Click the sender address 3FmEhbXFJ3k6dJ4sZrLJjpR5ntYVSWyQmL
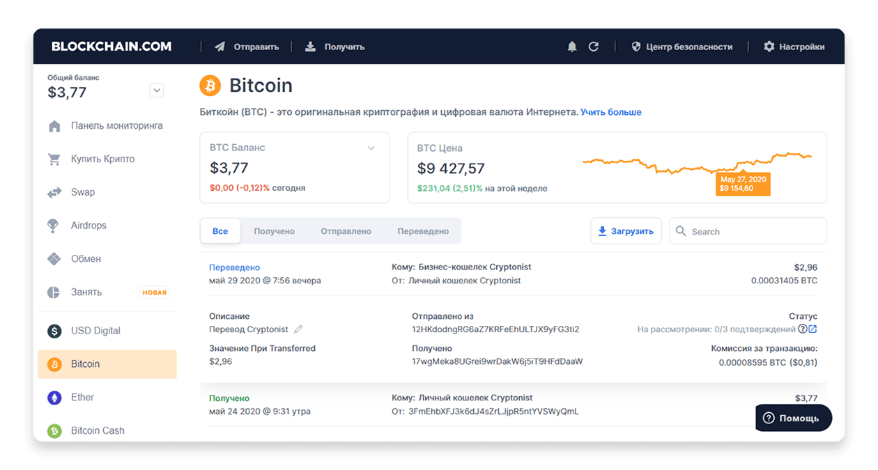 coord(493,412)
